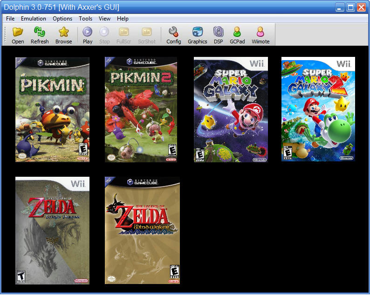Open the File menu
The width and height of the screenshot is (370, 298).
tap(10, 18)
